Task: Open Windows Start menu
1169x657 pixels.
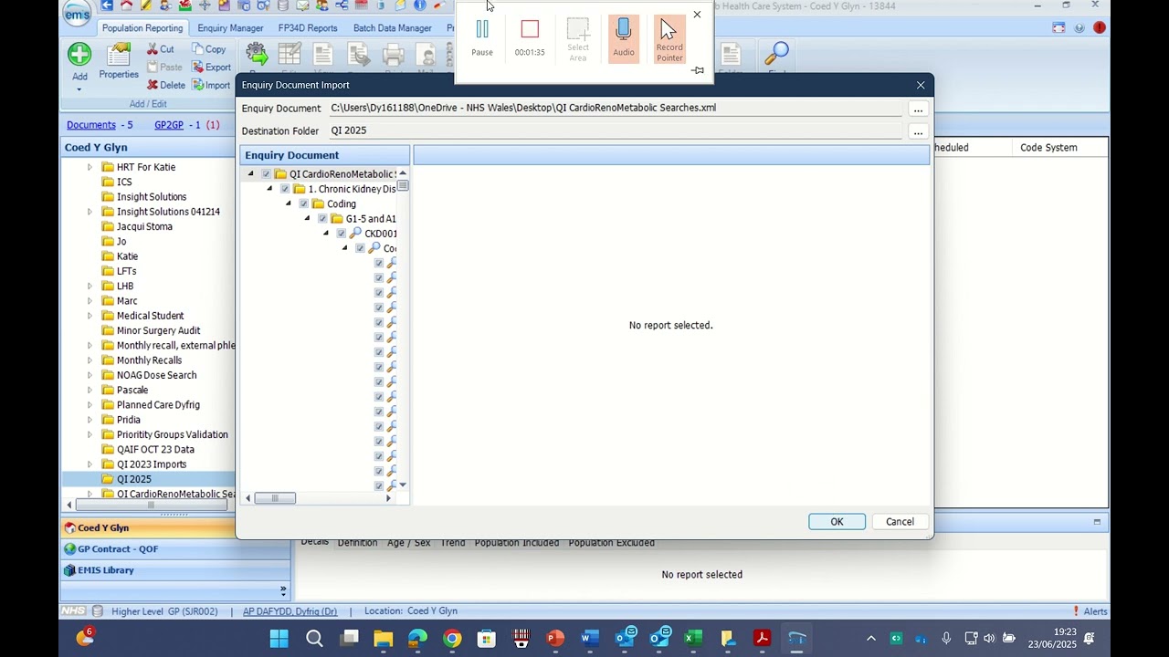Action: point(279,638)
